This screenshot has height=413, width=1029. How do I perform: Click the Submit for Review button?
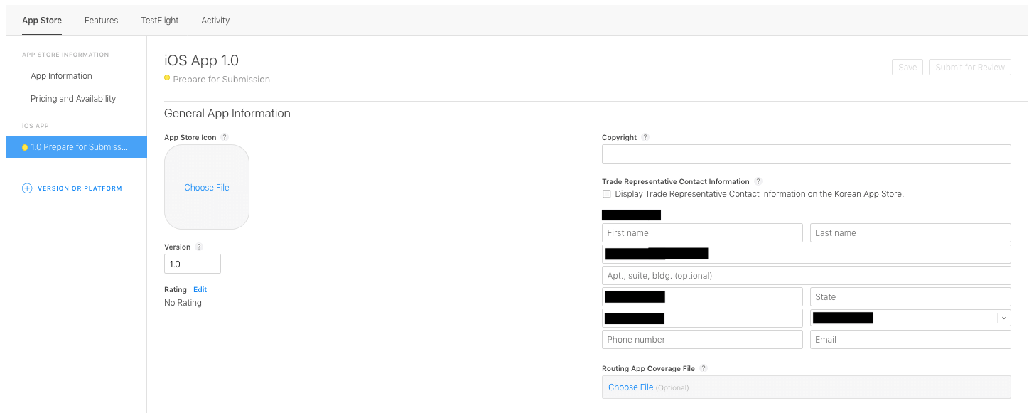pyautogui.click(x=969, y=68)
